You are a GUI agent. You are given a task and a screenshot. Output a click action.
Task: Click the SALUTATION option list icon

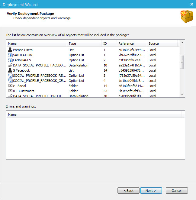point(10,55)
